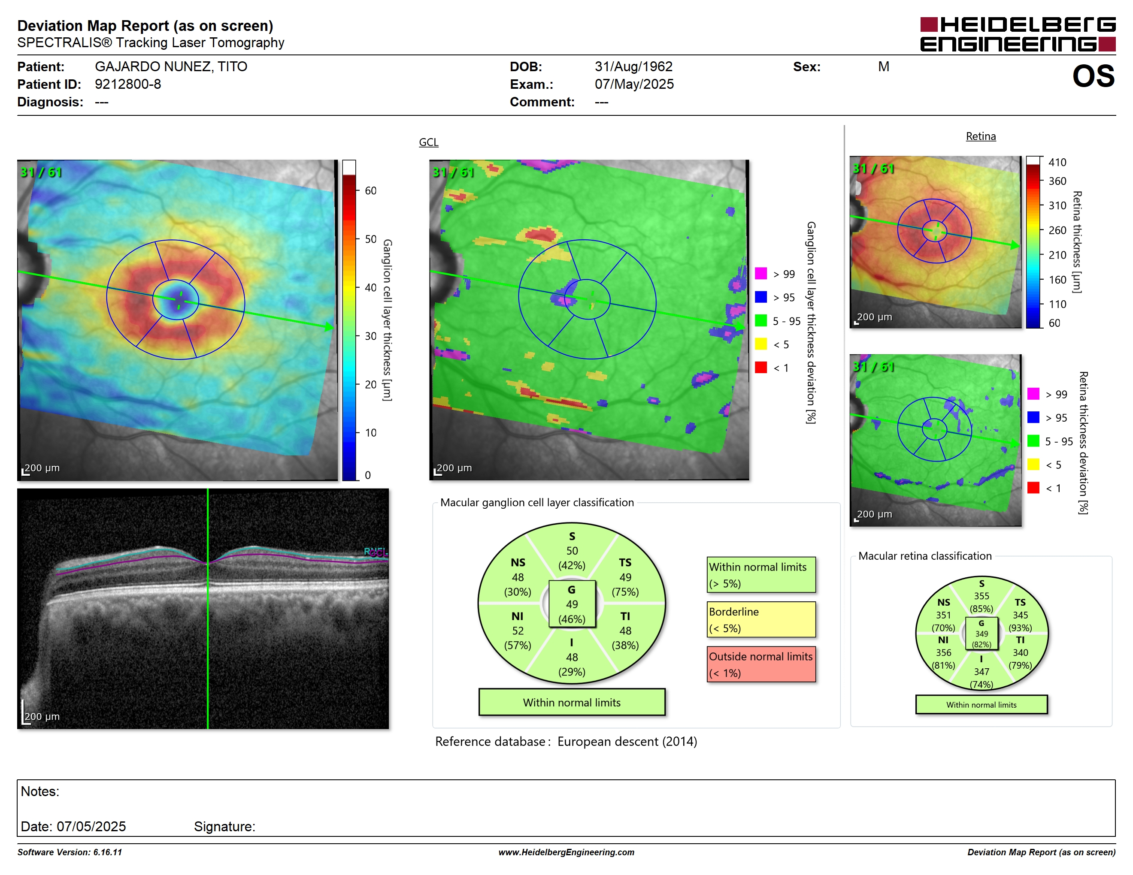Click retina sector S value 355
The image size is (1133, 875).
981,596
